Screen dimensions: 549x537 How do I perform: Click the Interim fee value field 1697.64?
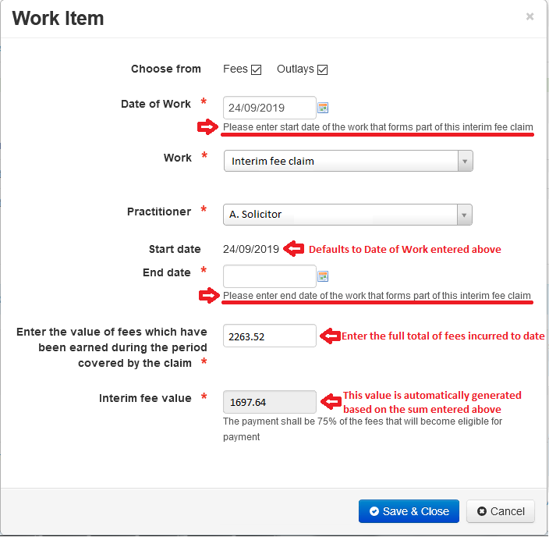tap(270, 402)
